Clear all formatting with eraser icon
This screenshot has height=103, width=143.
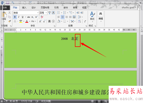[42, 17]
